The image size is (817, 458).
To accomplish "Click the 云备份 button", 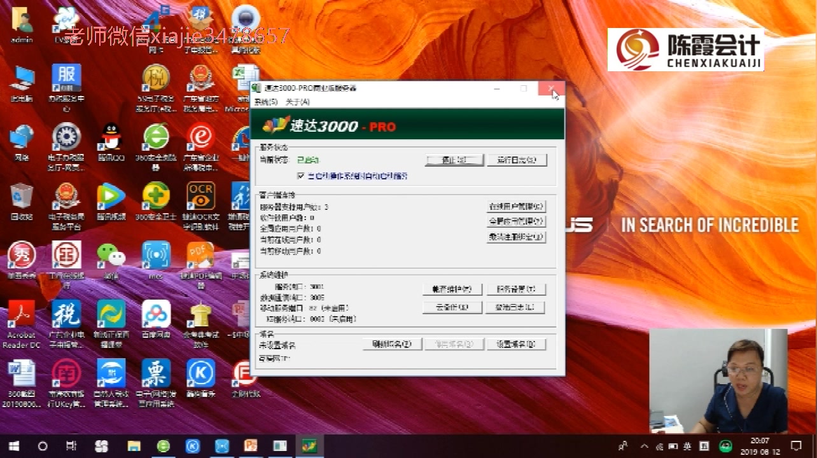I will click(x=452, y=307).
